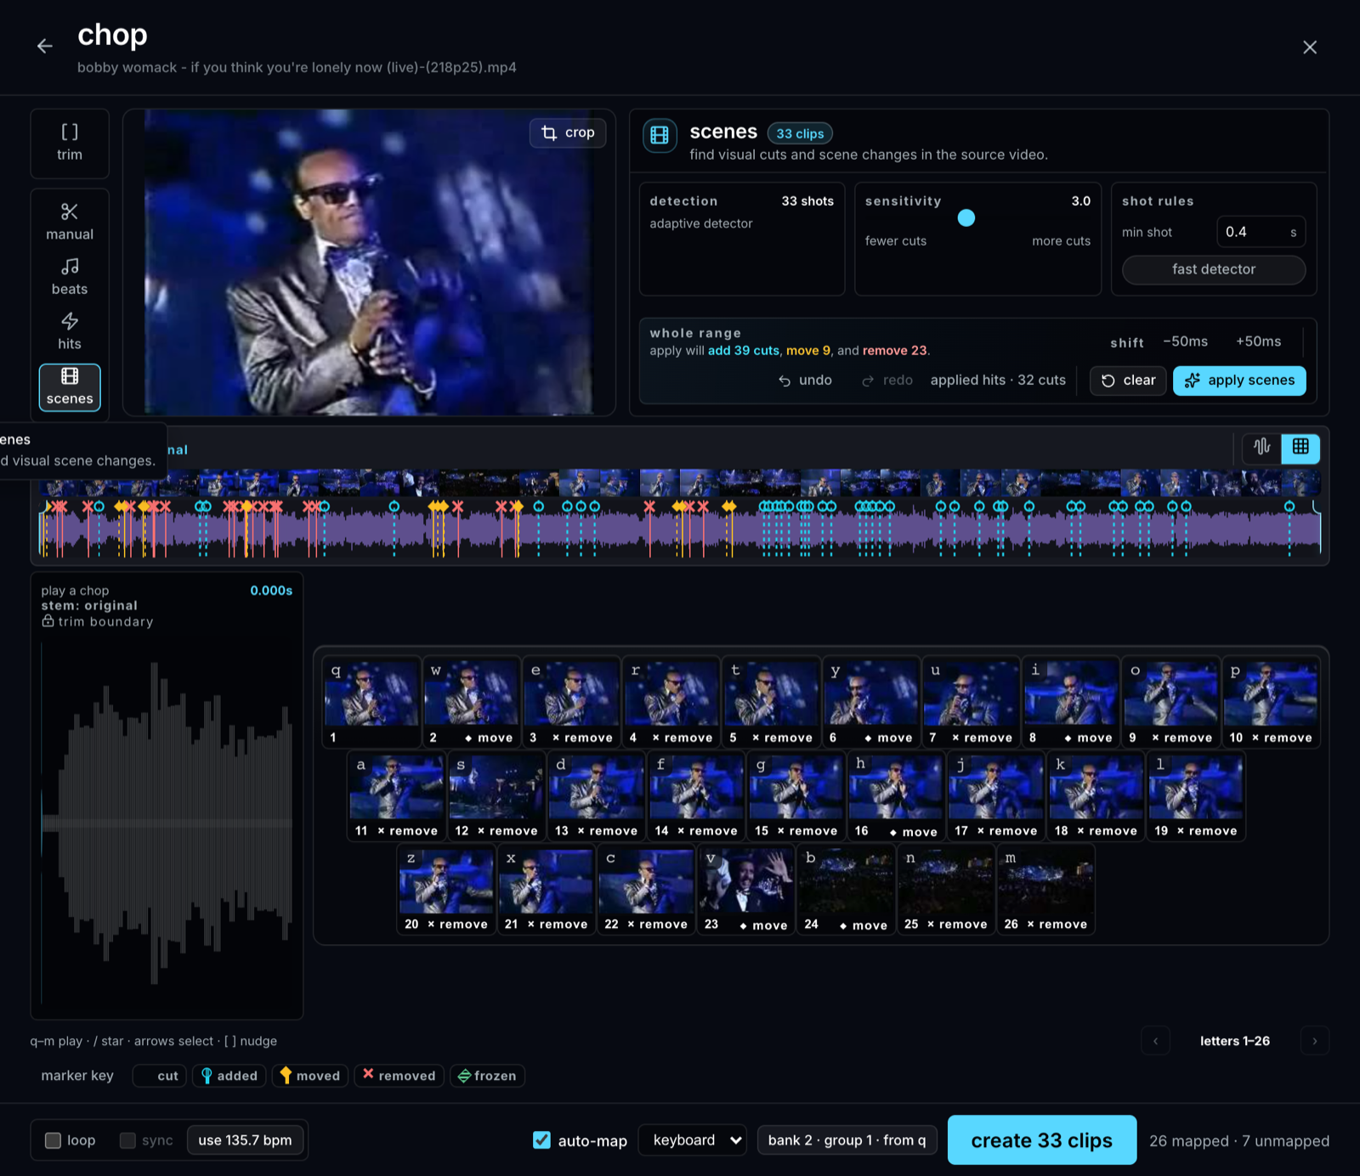Switch timeline to grid thumbnail view
1360x1176 pixels.
pos(1300,447)
